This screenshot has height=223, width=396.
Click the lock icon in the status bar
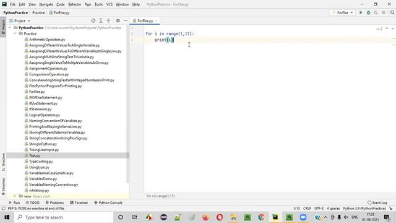coord(391,209)
